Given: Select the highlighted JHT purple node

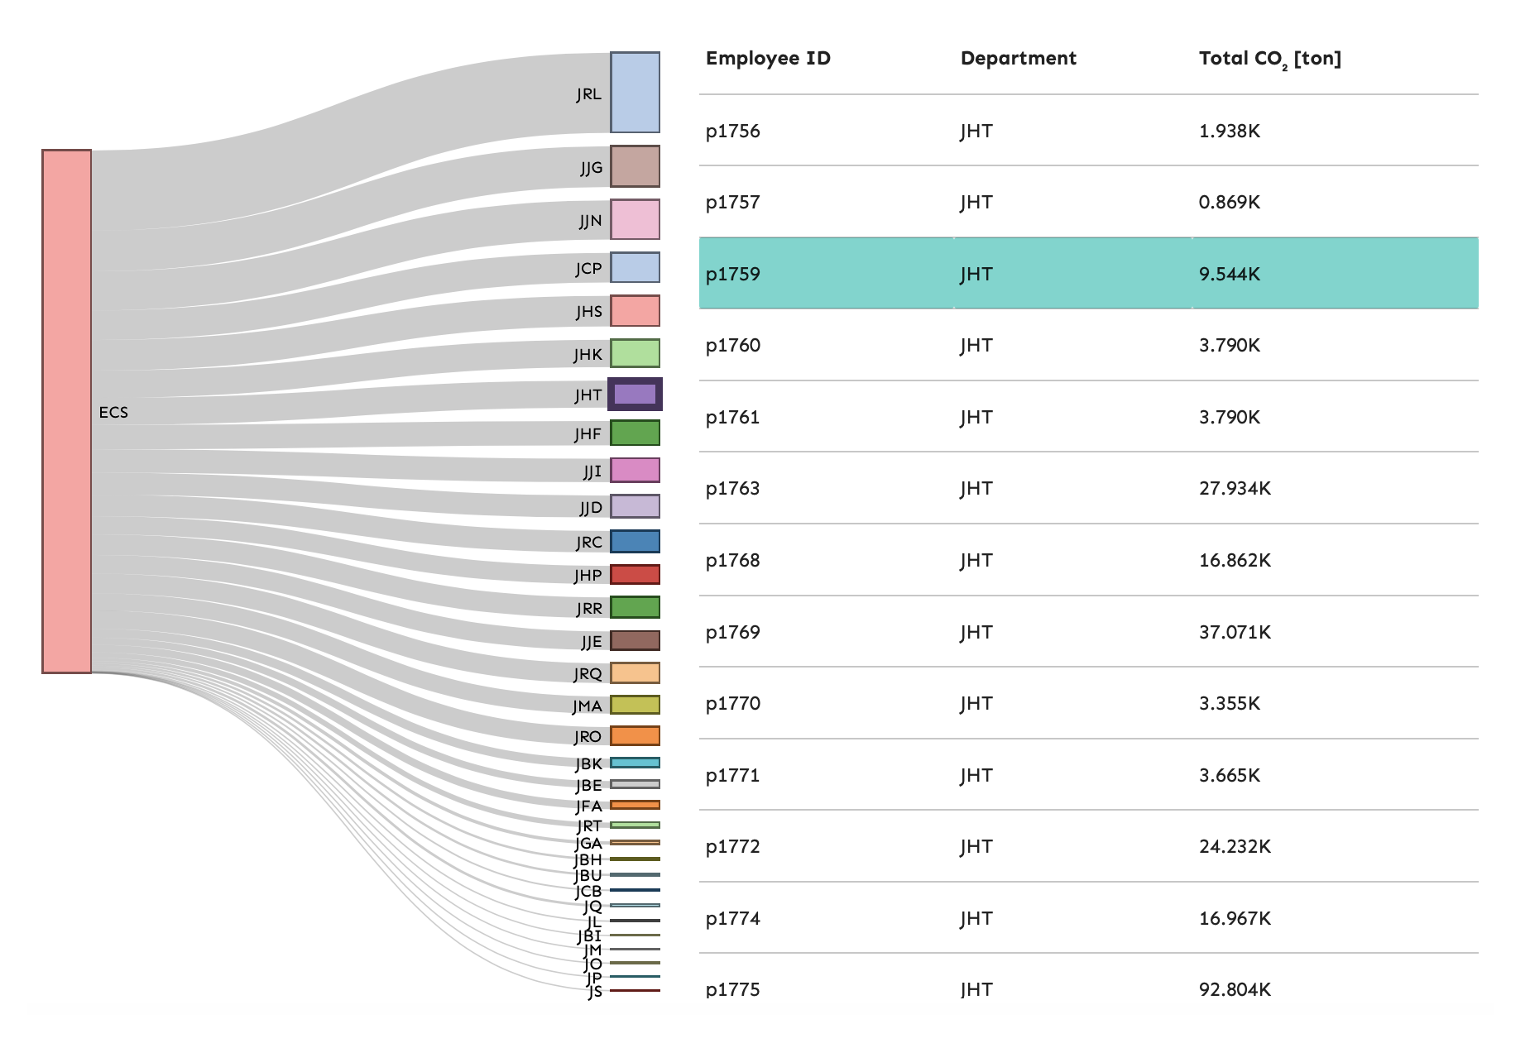Looking at the screenshot, I should [635, 394].
